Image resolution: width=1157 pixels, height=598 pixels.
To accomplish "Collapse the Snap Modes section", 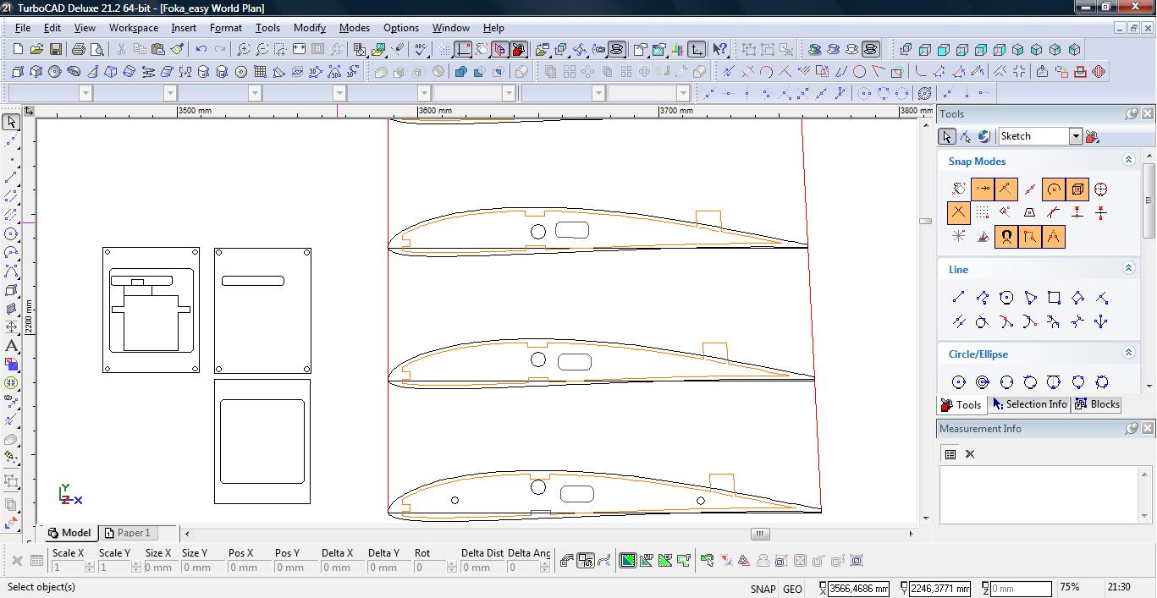I will click(x=1128, y=160).
